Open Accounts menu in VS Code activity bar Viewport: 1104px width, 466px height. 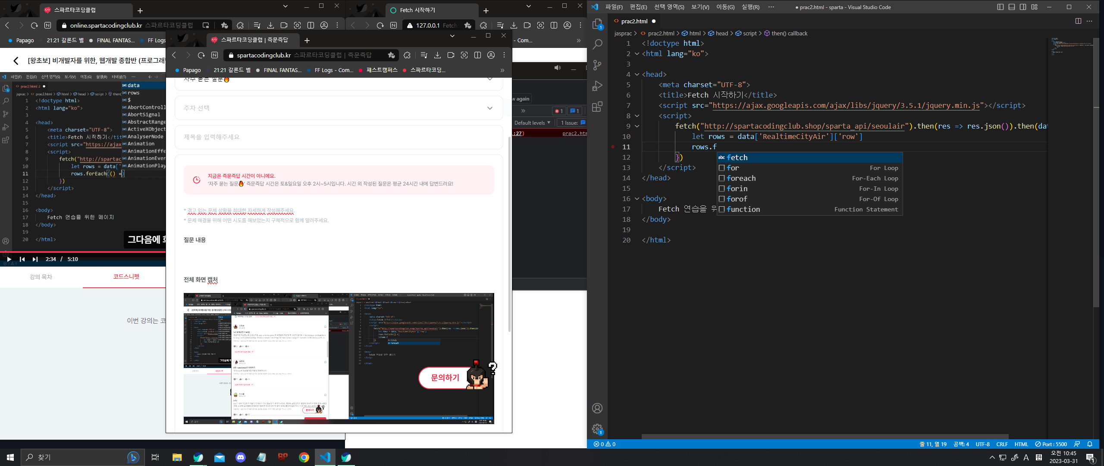[597, 408]
